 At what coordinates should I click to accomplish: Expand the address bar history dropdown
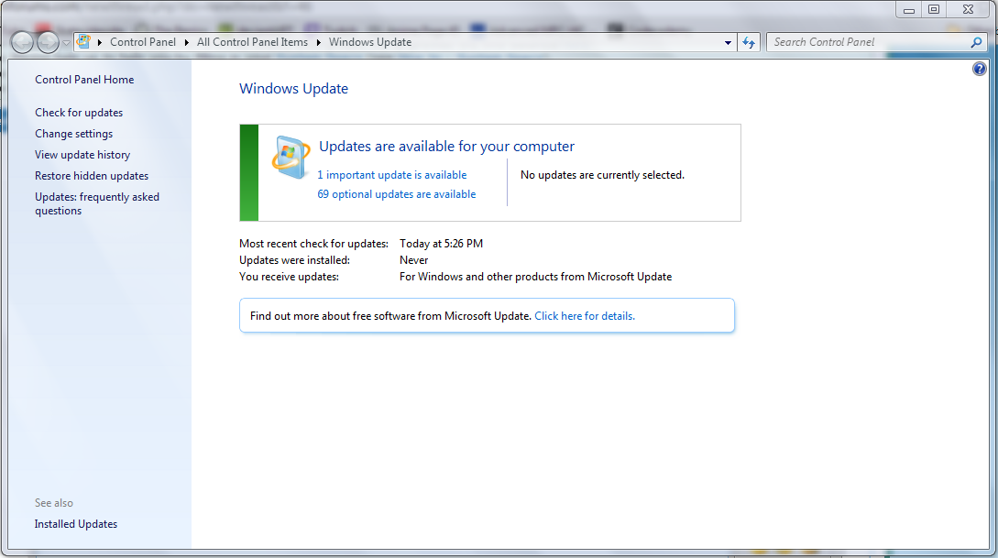(729, 43)
